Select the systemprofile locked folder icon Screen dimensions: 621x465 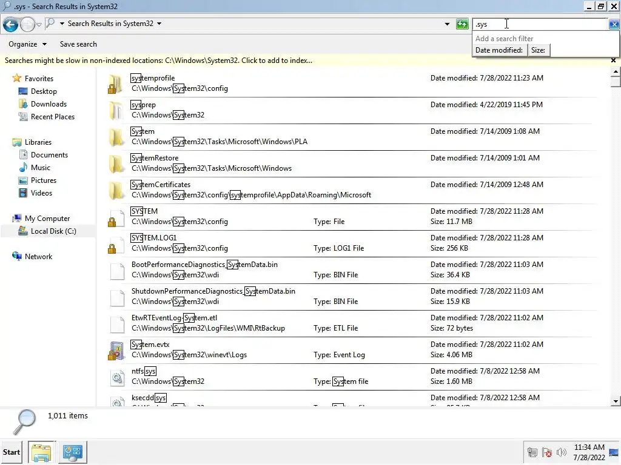116,84
